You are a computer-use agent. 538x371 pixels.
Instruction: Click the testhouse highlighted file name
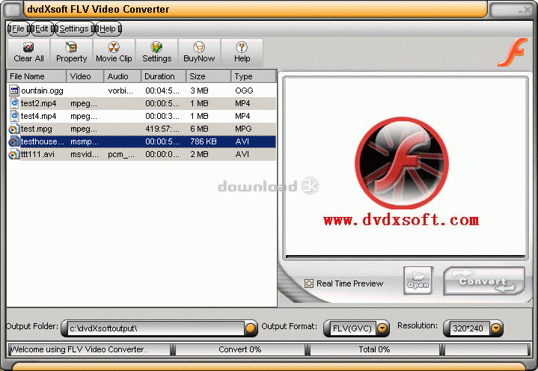[x=42, y=141]
